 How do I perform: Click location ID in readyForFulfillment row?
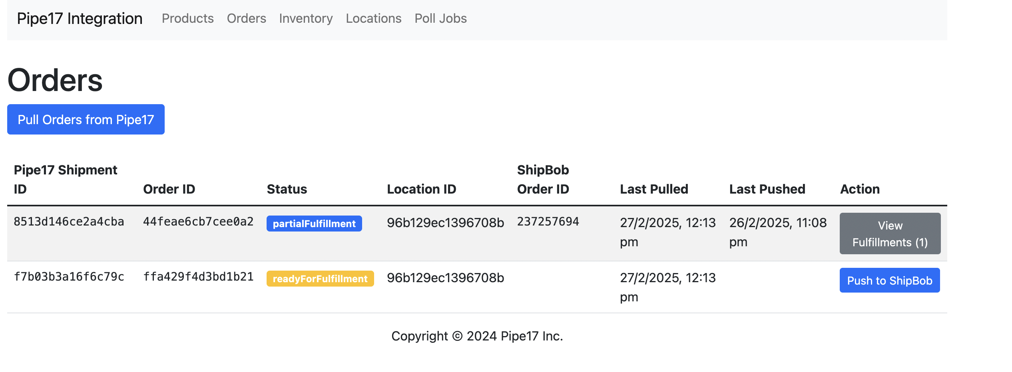point(445,277)
